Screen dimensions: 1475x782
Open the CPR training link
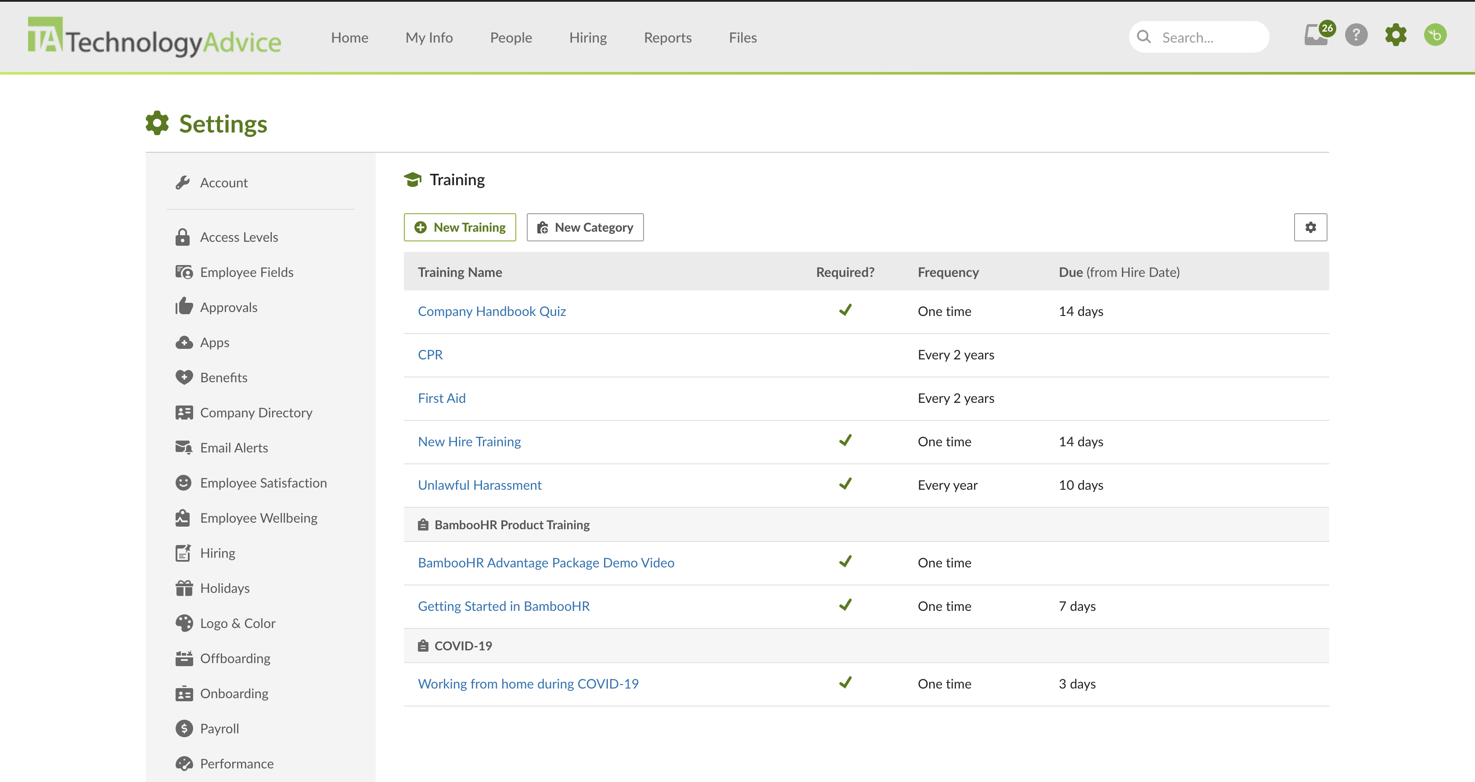click(x=430, y=355)
